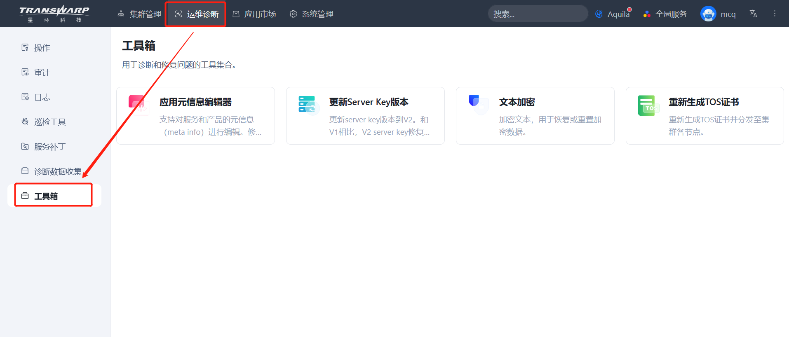Click the 工具箱 toolbox icon
Viewport: 789px width, 337px height.
25,196
